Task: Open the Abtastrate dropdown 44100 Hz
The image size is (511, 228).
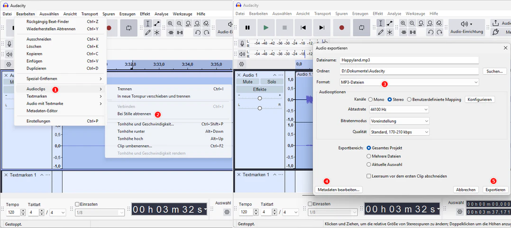Action: (399, 110)
